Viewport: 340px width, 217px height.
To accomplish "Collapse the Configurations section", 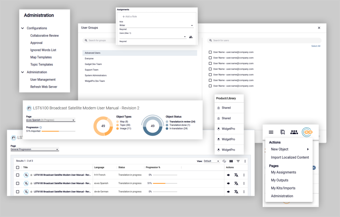I will (22, 28).
